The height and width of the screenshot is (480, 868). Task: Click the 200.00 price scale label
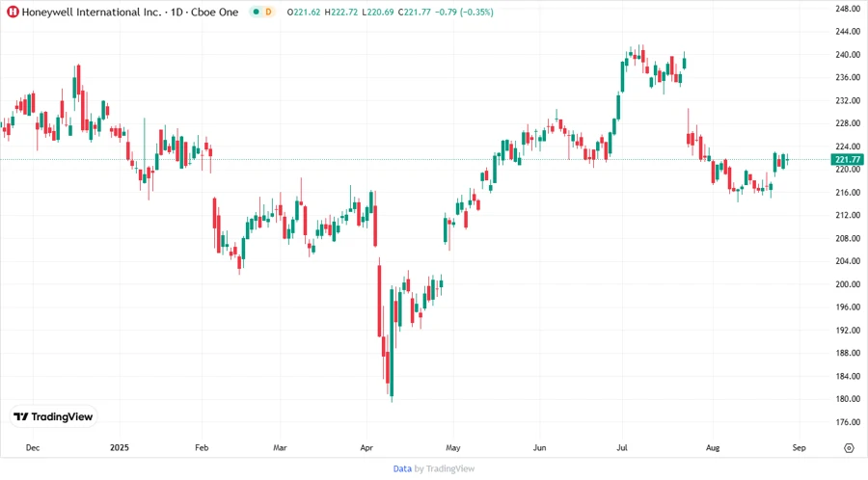point(848,284)
